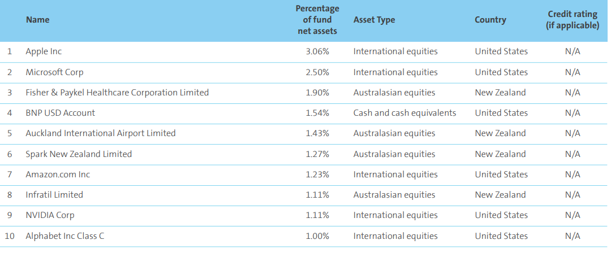Click the Amazon.com Inc holding
The height and width of the screenshot is (253, 611).
[x=58, y=175]
